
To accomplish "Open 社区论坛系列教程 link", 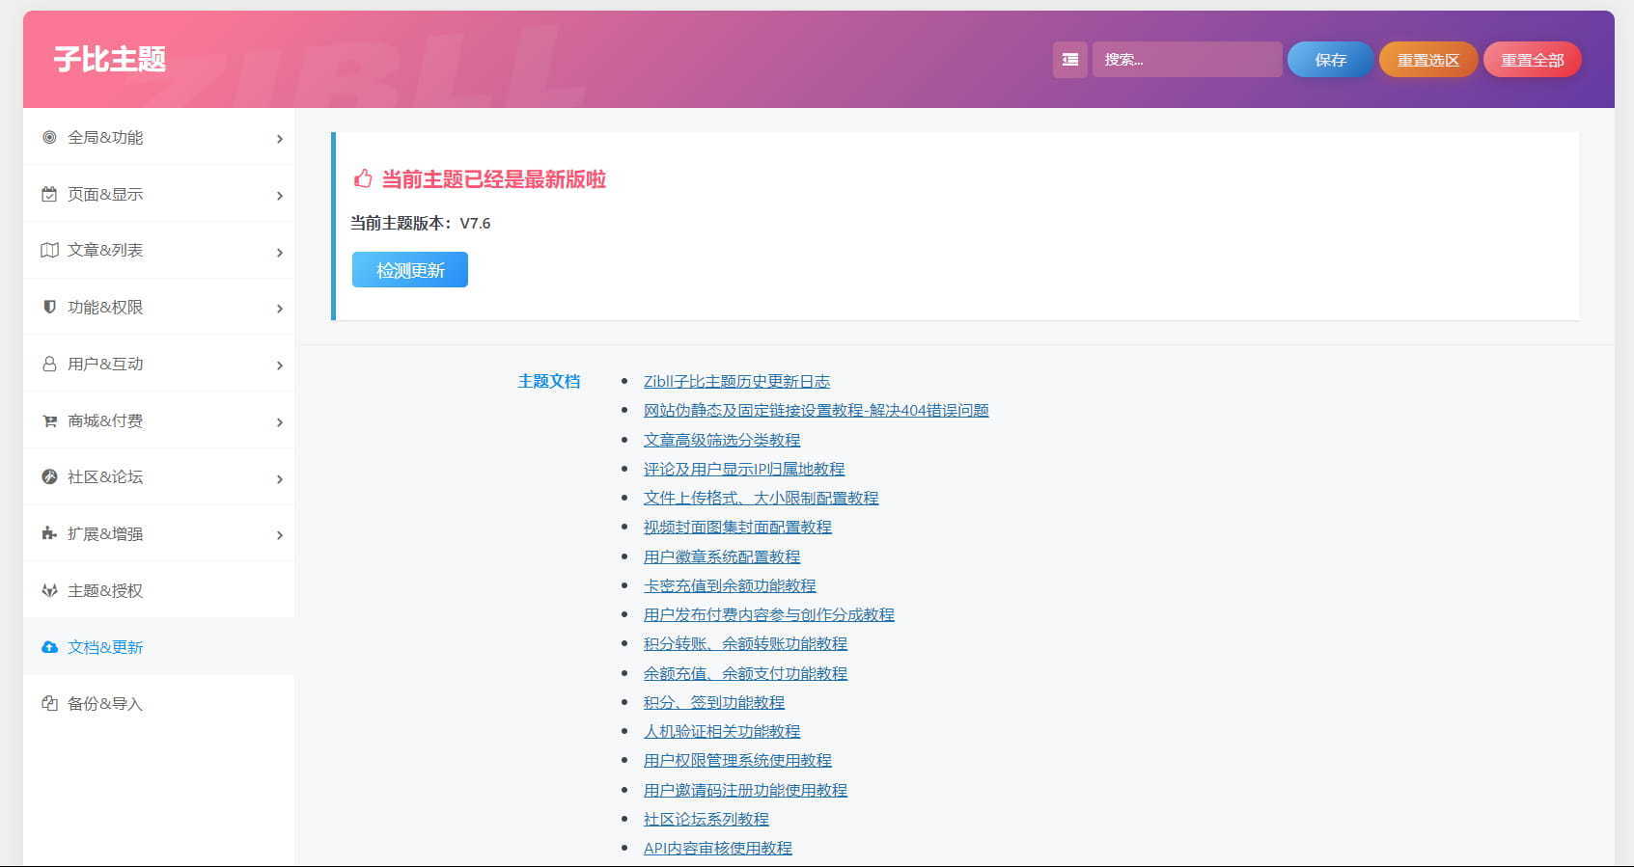I will tap(706, 819).
